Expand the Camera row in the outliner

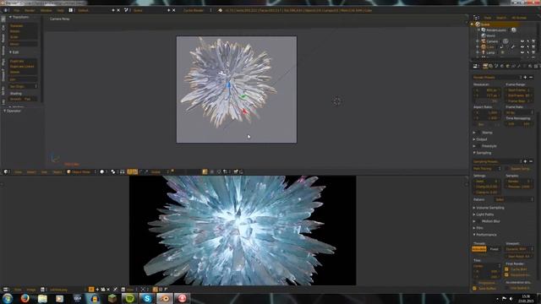(478, 41)
